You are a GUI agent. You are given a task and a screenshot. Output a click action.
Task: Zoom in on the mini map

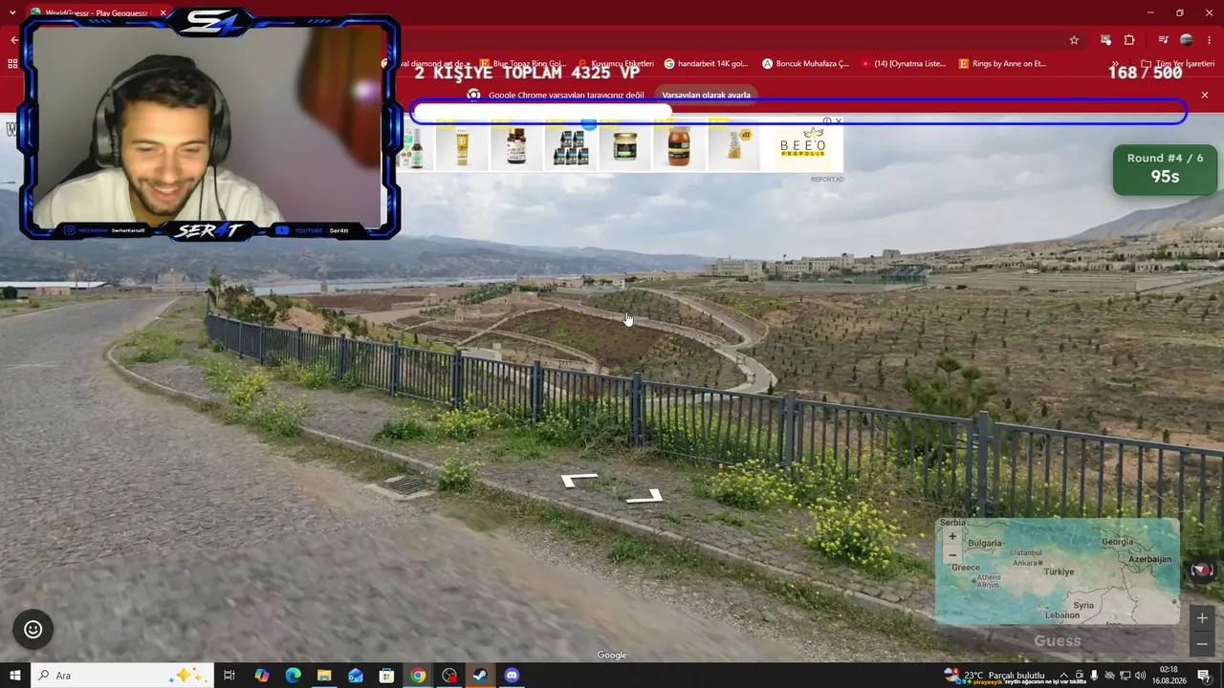tap(951, 536)
